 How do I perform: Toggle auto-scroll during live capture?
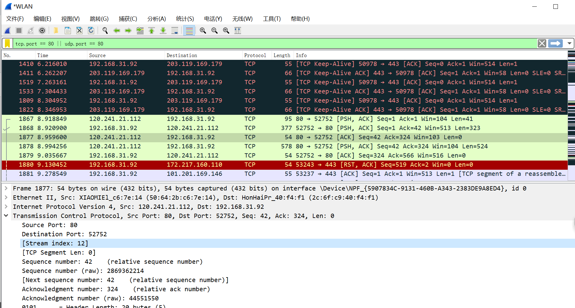tap(174, 31)
